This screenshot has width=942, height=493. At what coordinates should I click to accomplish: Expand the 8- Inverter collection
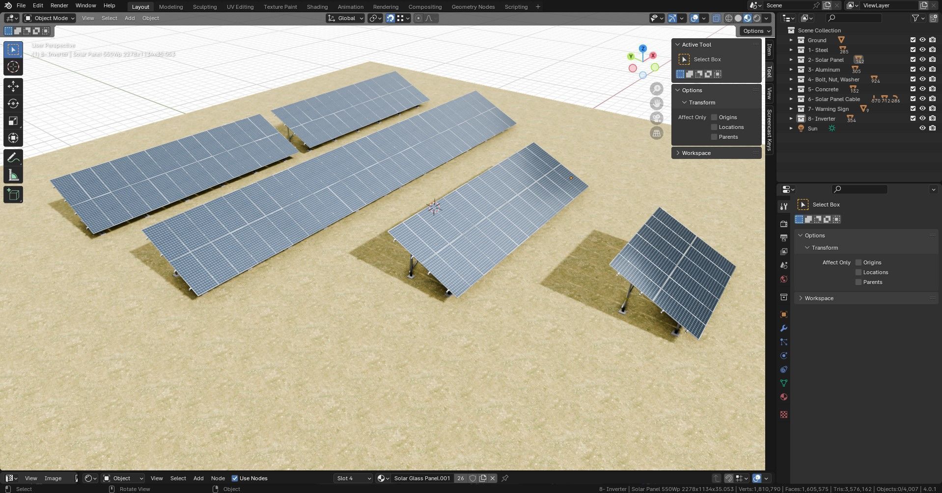[x=791, y=119]
